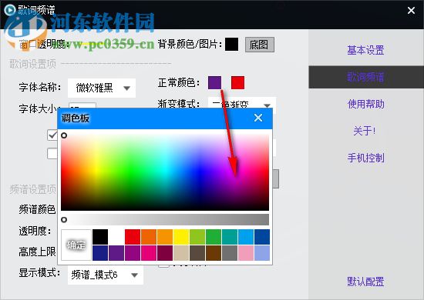Confirm color with the 确定 button

(76, 245)
